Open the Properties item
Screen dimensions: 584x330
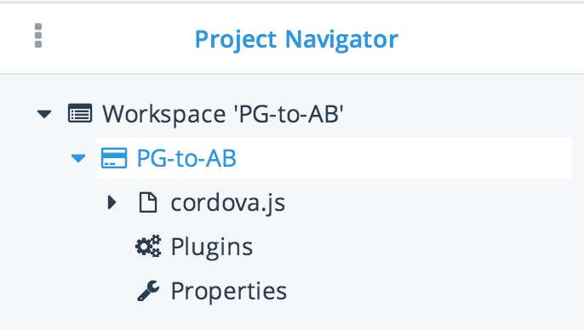(229, 292)
